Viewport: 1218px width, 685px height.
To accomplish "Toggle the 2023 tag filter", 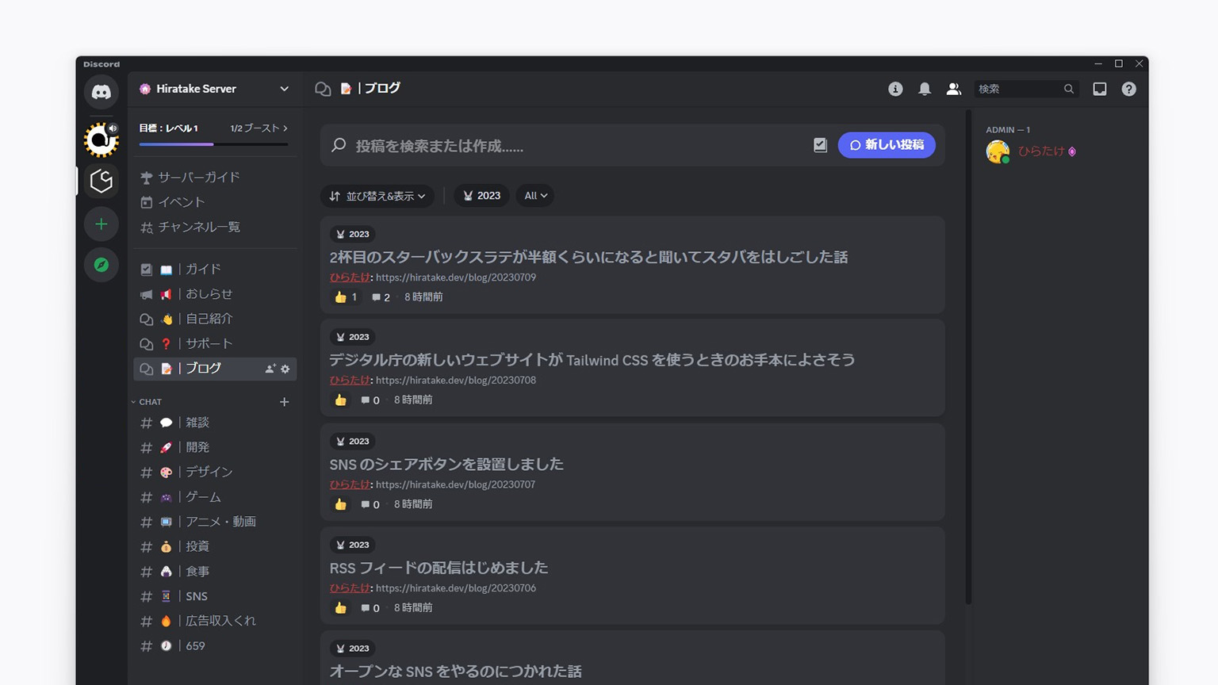I will [x=481, y=196].
